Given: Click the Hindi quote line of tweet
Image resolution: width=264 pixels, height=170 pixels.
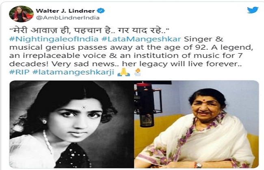Looking at the screenshot, I should (x=89, y=31).
